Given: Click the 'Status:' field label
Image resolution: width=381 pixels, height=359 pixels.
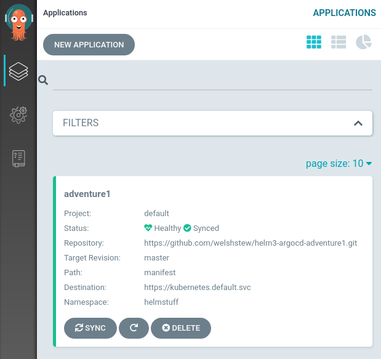Looking at the screenshot, I should (x=76, y=228).
